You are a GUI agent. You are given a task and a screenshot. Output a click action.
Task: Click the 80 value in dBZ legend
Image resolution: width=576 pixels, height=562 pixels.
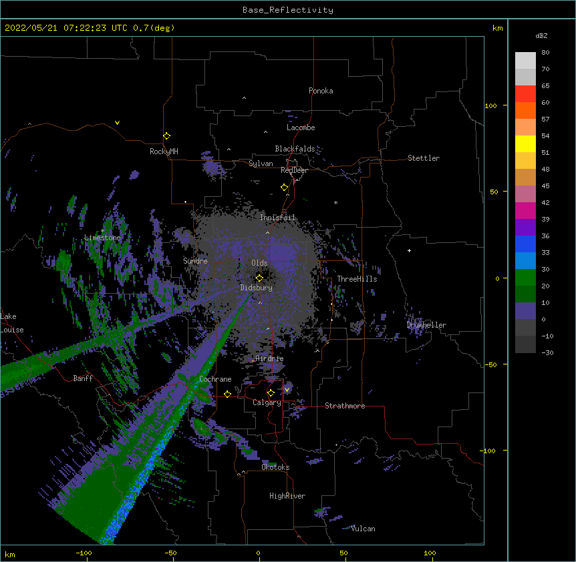[x=545, y=53]
